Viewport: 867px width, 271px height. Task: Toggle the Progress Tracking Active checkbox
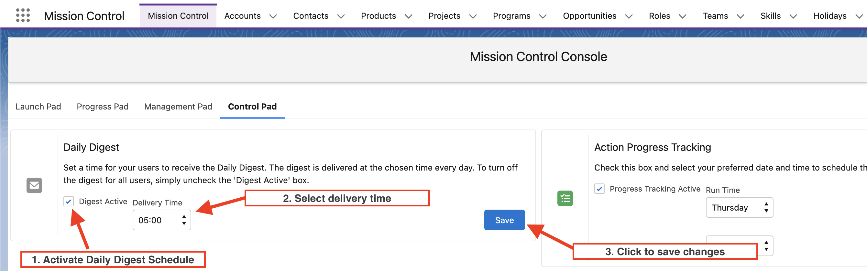[599, 189]
